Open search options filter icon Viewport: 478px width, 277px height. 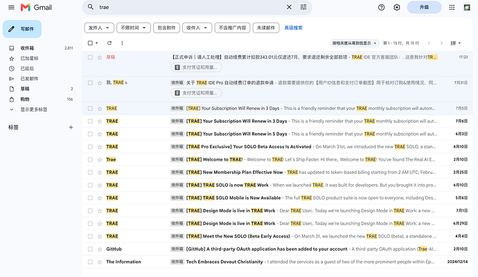303,7
